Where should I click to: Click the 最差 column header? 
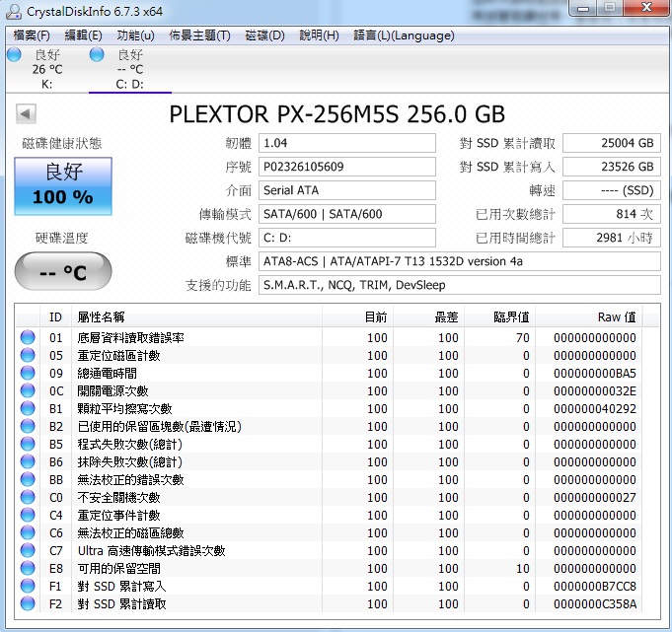point(428,316)
